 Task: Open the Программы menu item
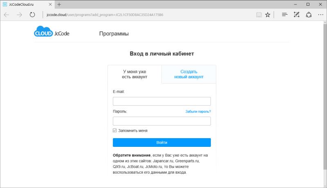click(114, 33)
